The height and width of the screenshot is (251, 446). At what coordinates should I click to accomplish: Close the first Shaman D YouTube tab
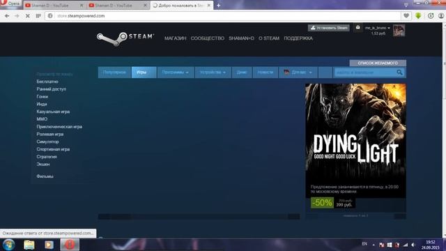tap(82, 6)
